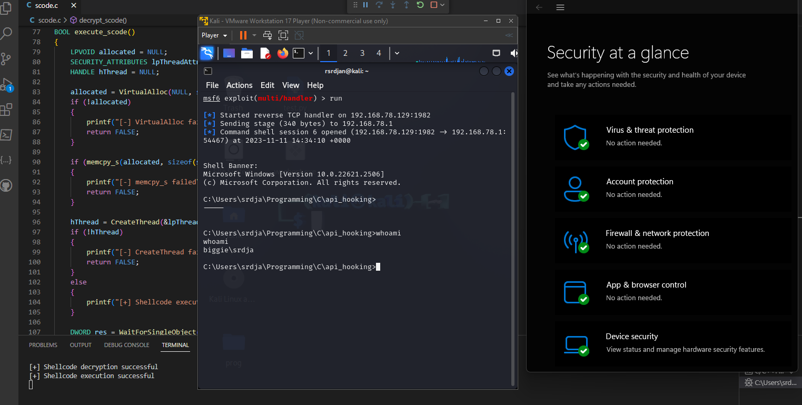The image size is (802, 405).
Task: Open the VMware power options dropdown arrow
Action: click(254, 35)
